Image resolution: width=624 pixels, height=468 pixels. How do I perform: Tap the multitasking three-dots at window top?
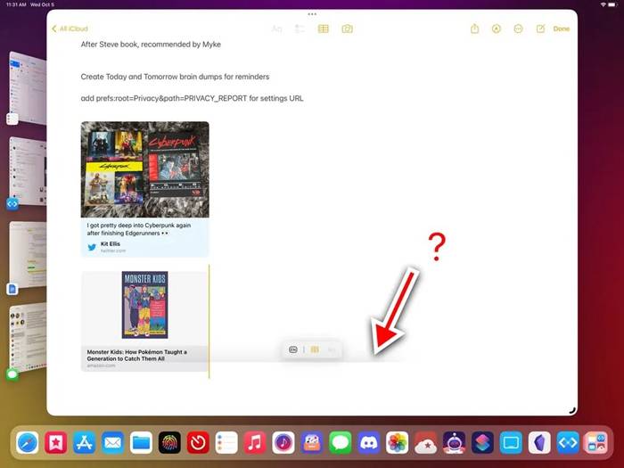point(312,14)
